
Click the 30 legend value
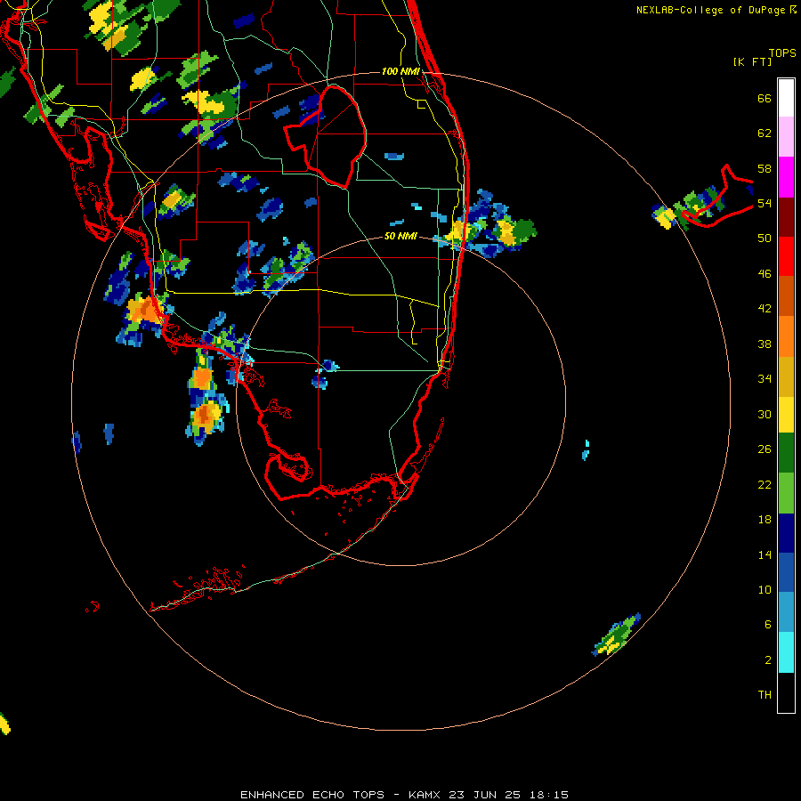tap(765, 414)
